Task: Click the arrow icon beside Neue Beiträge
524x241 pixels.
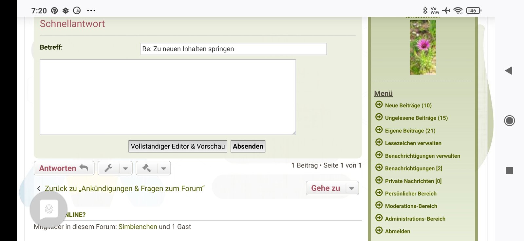Action: (x=379, y=105)
